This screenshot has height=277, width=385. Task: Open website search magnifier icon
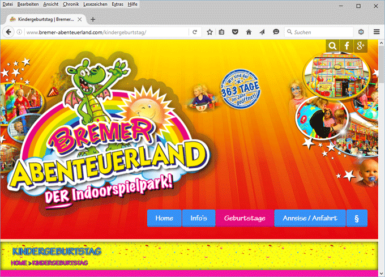(x=333, y=46)
